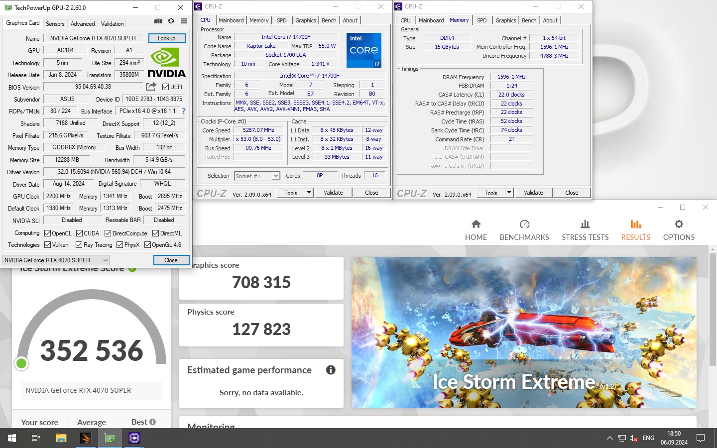Open Mainboard tab in CPU-Z CPU window

pyautogui.click(x=231, y=20)
